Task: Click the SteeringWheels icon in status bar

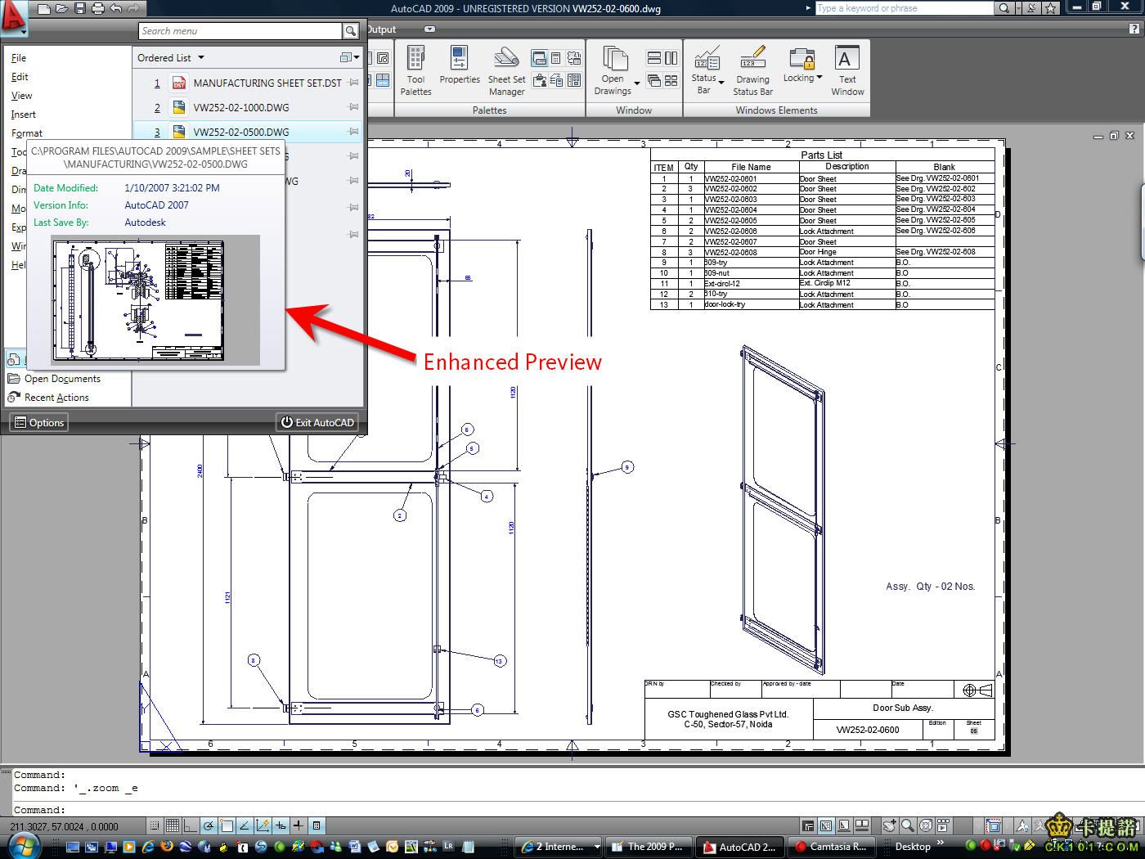Action: click(926, 825)
